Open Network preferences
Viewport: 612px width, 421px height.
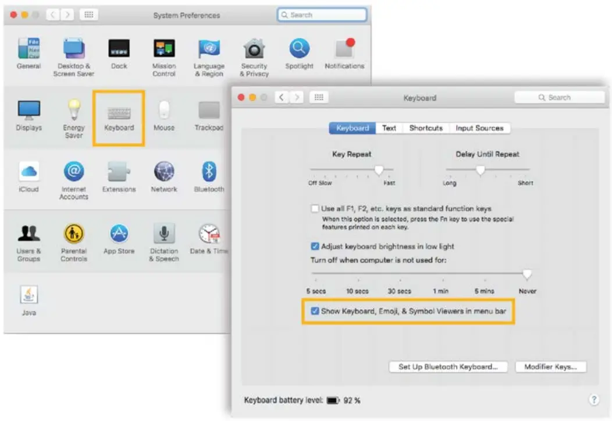[164, 176]
